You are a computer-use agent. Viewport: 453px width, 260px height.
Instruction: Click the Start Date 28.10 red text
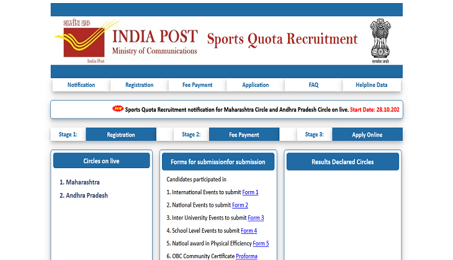pos(375,109)
